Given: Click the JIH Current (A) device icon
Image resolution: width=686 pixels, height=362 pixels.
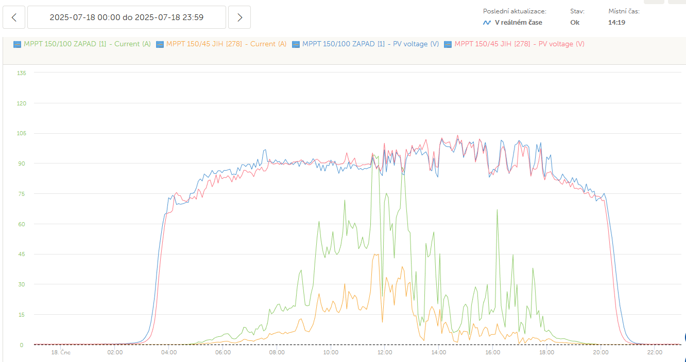Looking at the screenshot, I should (160, 44).
